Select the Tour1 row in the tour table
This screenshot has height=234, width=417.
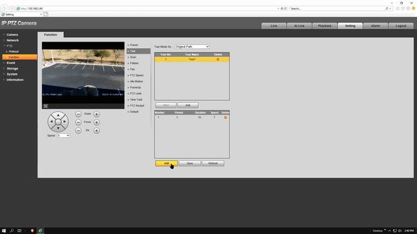(192, 59)
